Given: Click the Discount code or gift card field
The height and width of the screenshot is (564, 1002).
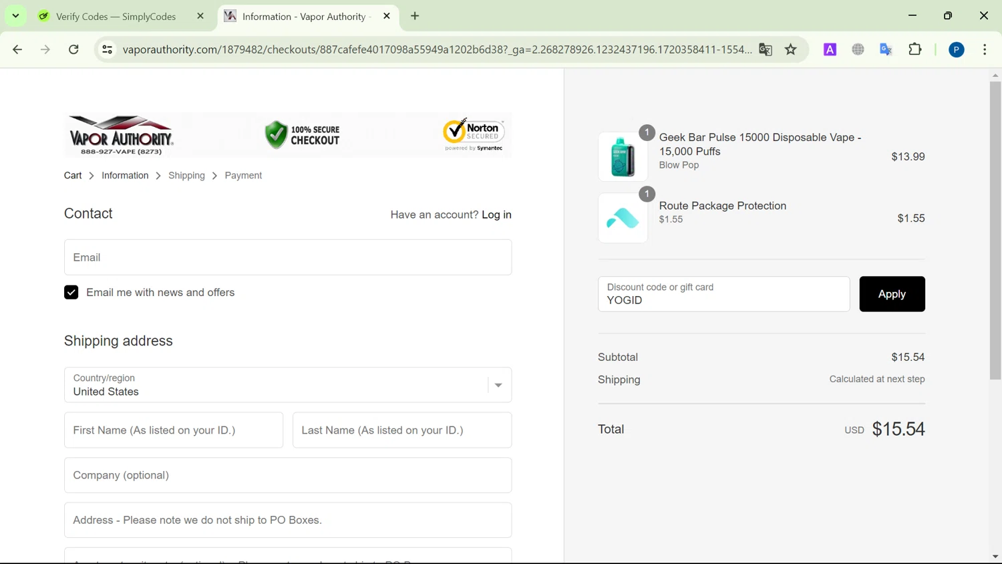Looking at the screenshot, I should 724,294.
